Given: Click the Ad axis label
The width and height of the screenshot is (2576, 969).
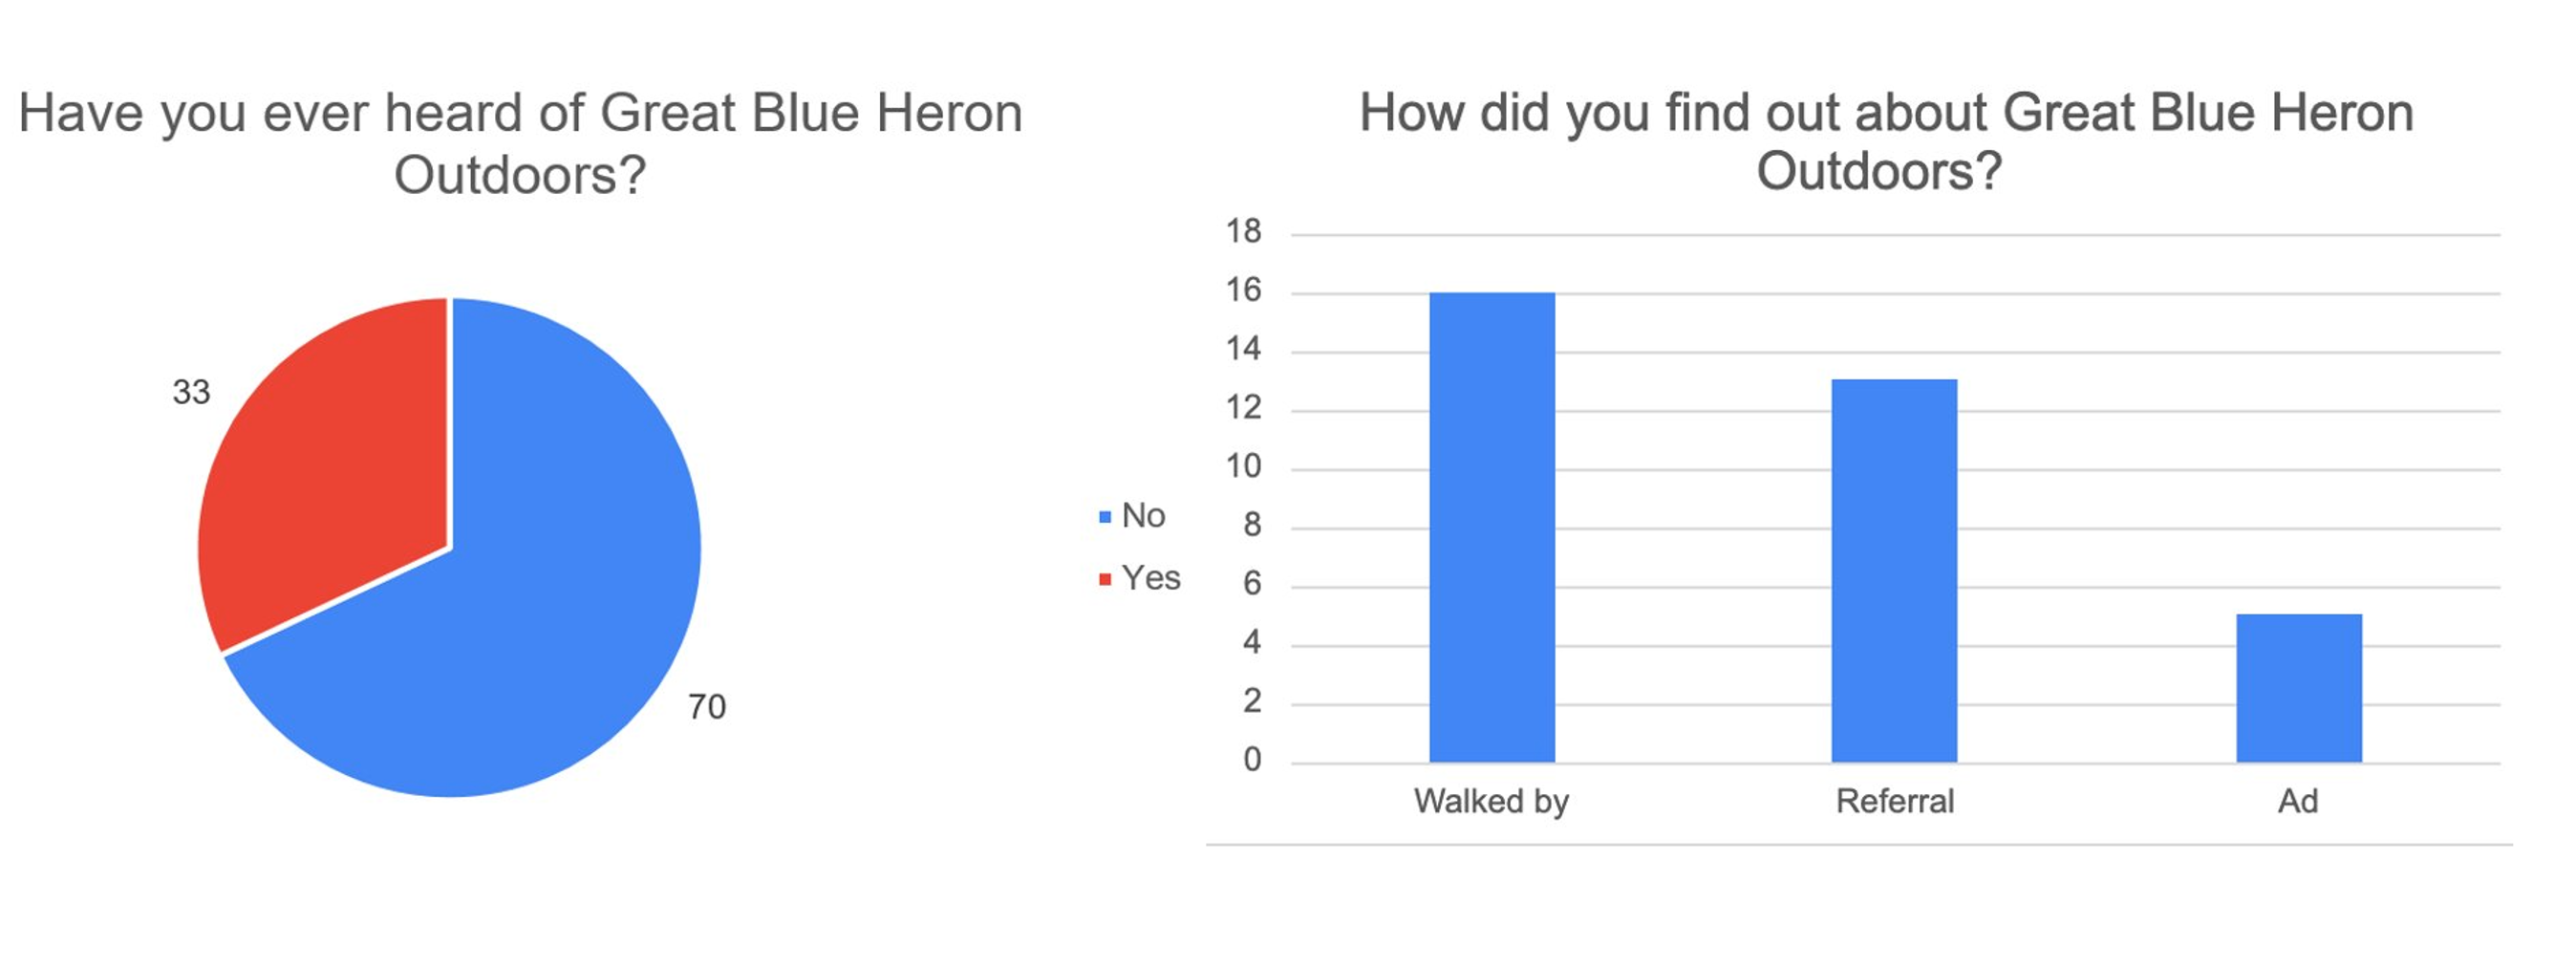Looking at the screenshot, I should [x=2298, y=801].
